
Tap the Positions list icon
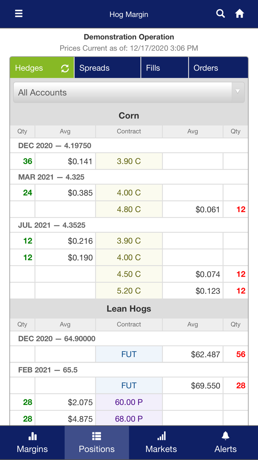point(96,436)
